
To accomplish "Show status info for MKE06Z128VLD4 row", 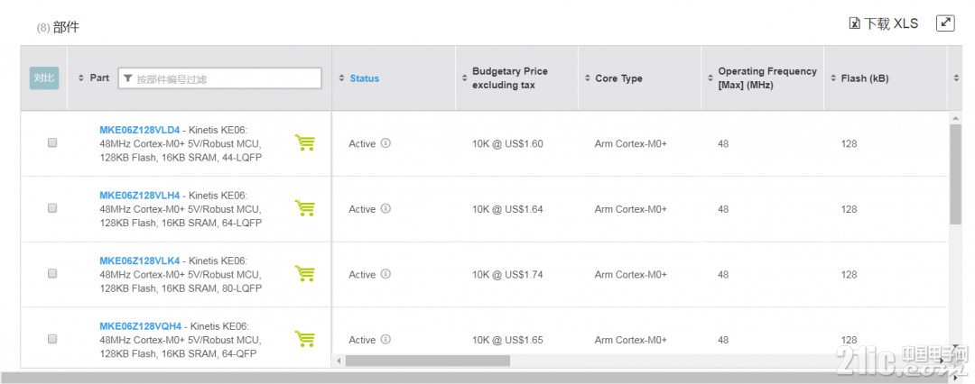I will click(385, 143).
